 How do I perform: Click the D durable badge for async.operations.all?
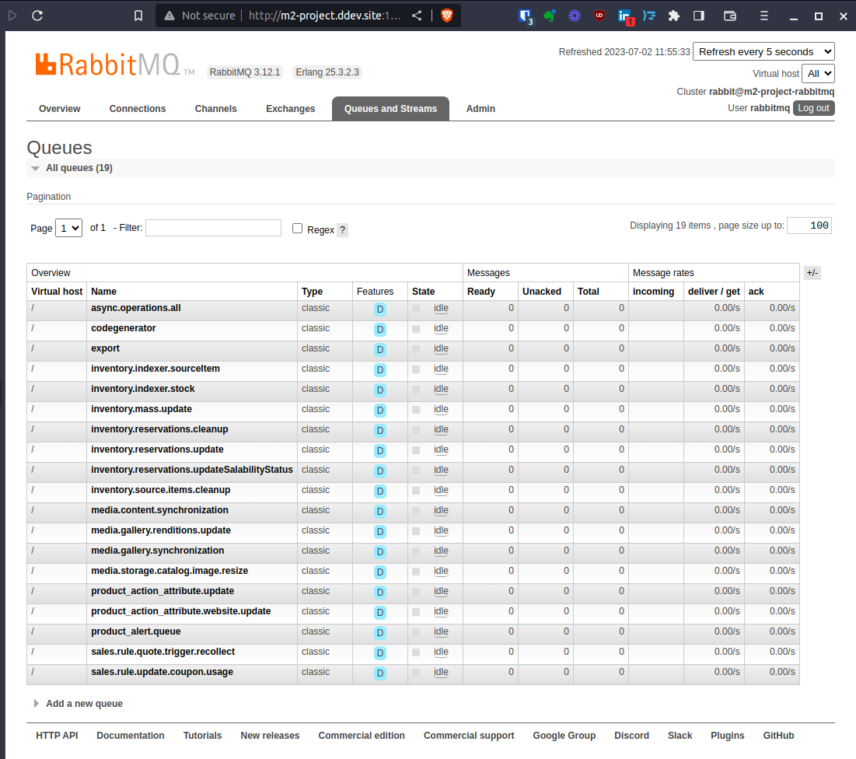pyautogui.click(x=380, y=310)
